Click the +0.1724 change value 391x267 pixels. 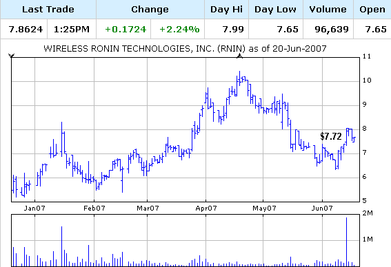click(126, 30)
